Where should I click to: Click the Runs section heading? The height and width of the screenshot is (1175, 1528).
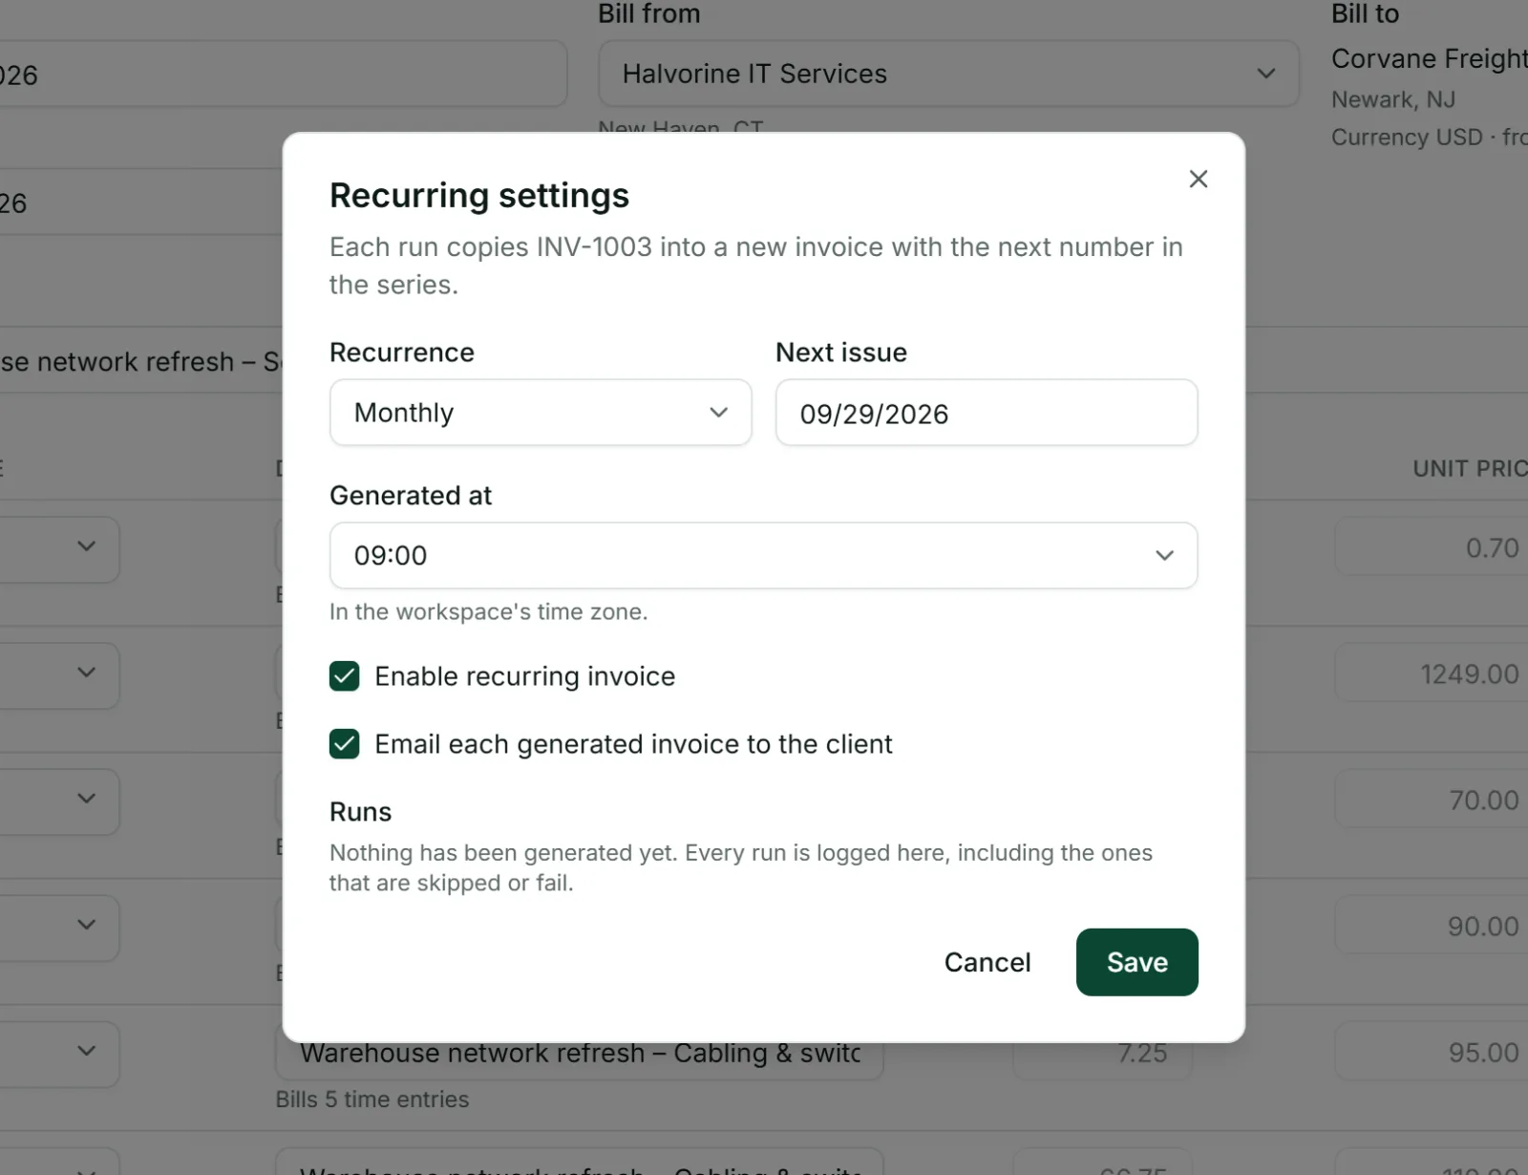(360, 812)
